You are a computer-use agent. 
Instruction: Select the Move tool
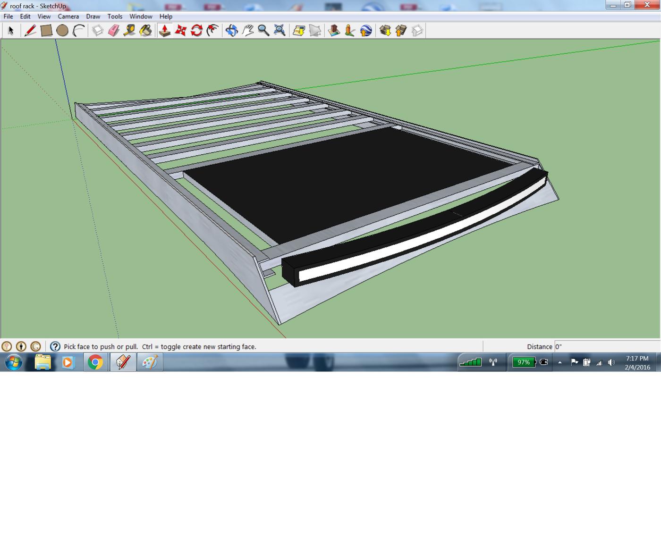pyautogui.click(x=181, y=31)
